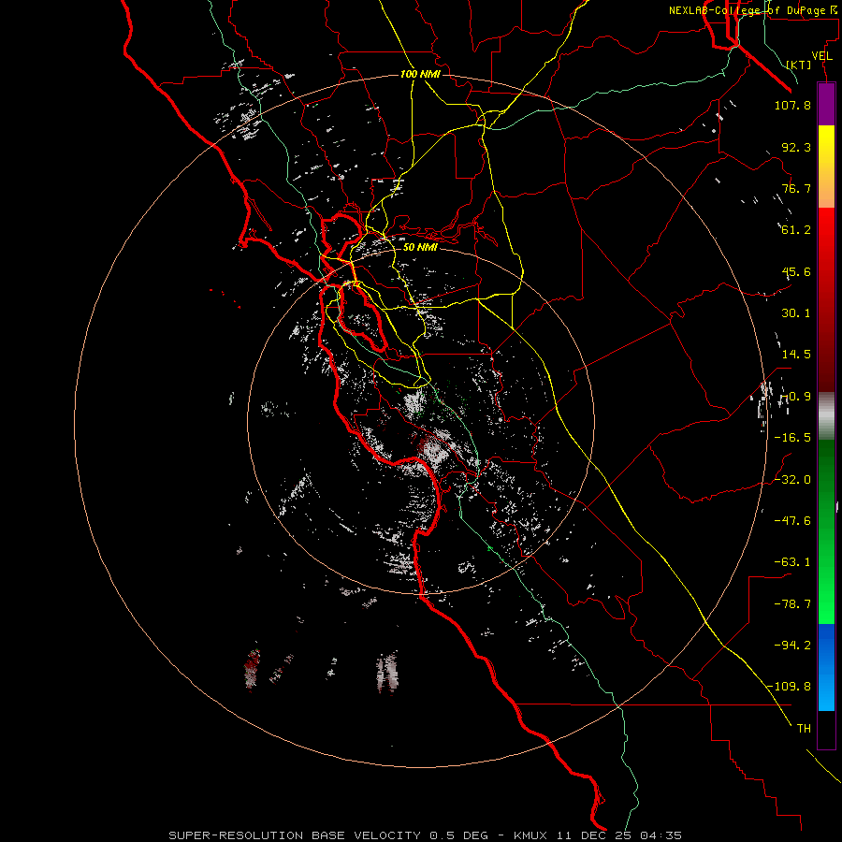Select the -63.1 legend value
The image size is (842, 842).
pyautogui.click(x=792, y=562)
